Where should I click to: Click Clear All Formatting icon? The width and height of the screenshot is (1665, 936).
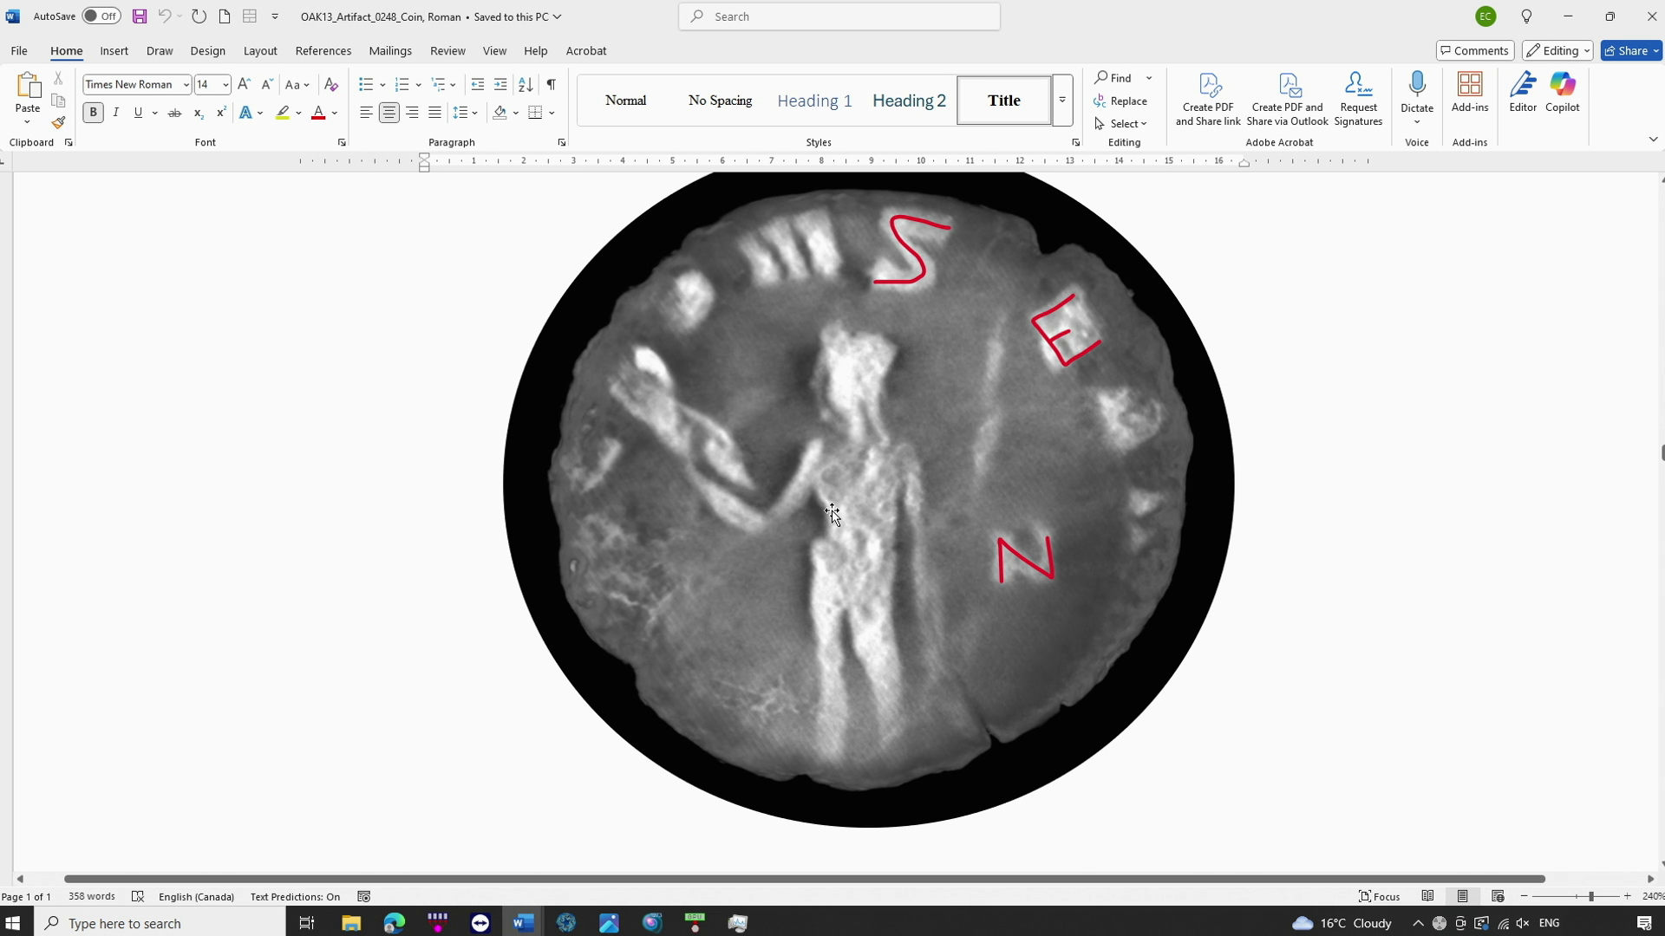(x=330, y=84)
